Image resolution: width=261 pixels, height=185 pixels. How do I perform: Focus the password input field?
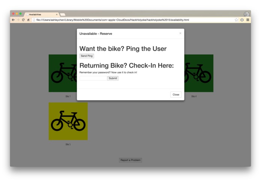tap(93, 78)
